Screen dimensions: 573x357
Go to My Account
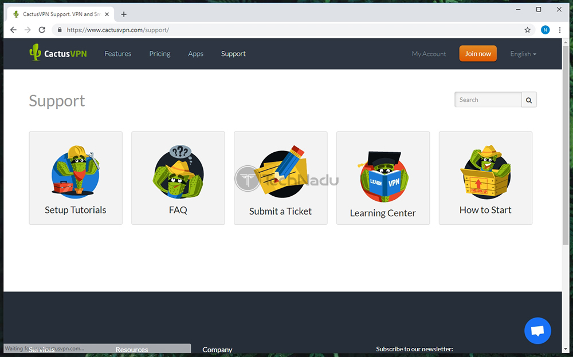point(429,54)
